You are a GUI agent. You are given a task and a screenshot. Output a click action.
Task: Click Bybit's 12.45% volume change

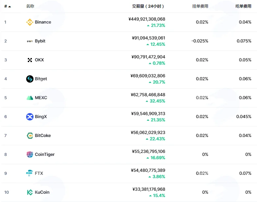[156, 44]
